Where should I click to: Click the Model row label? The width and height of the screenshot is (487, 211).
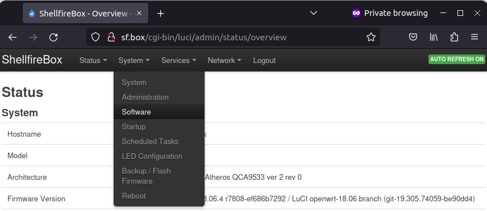coord(18,155)
